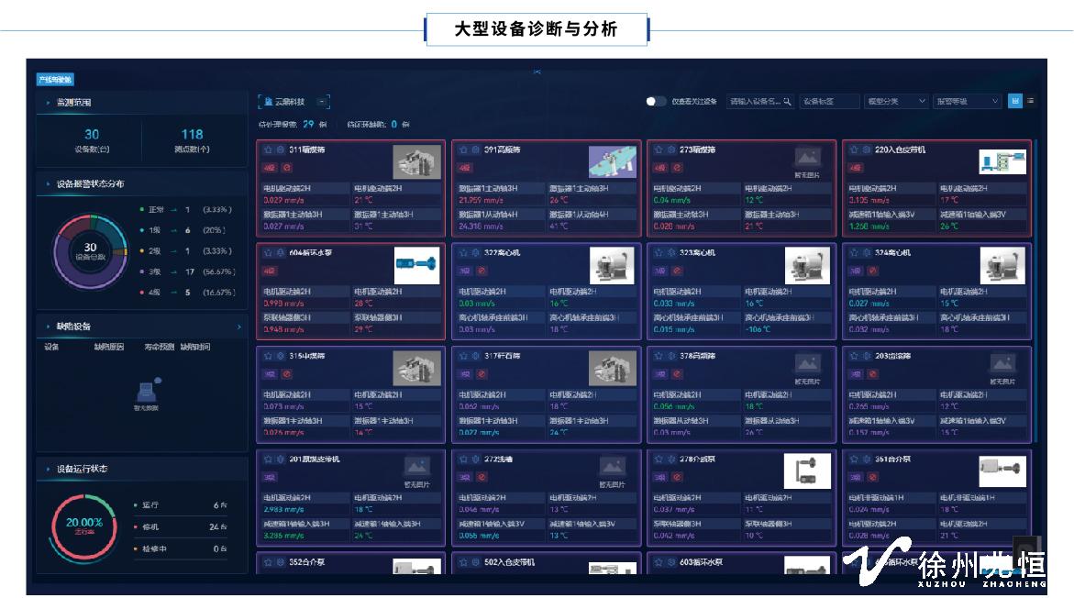
Task: Open the 模型分类 dropdown
Action: (x=896, y=102)
